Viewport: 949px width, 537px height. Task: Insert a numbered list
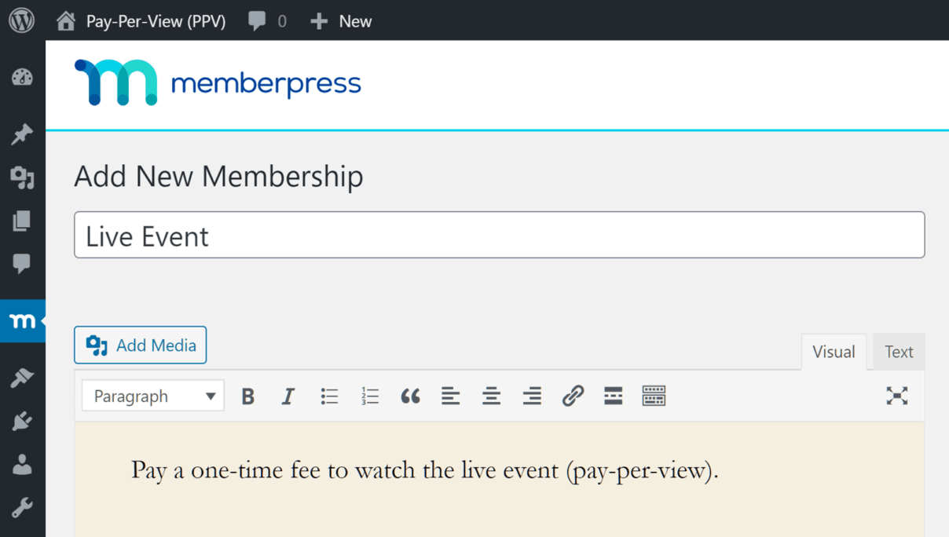(x=370, y=396)
